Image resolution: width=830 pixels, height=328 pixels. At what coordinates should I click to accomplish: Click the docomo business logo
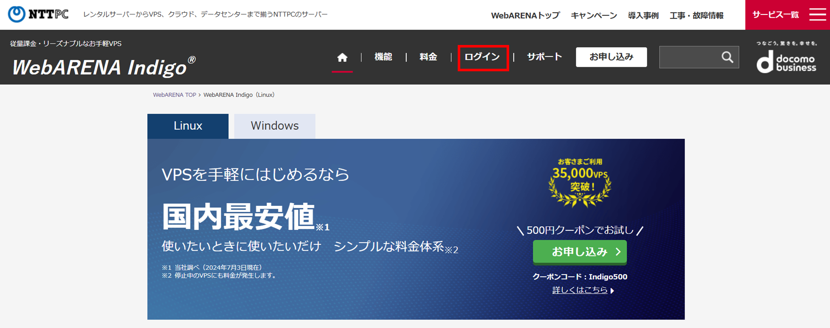(x=786, y=57)
